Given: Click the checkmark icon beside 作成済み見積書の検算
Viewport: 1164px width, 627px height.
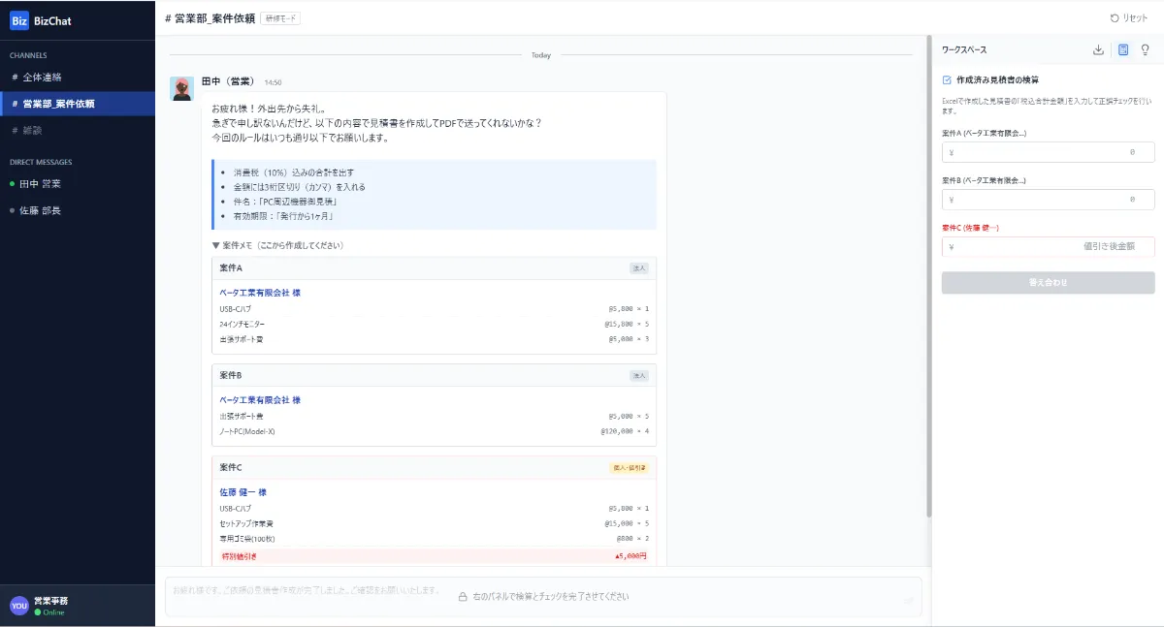Looking at the screenshot, I should 947,80.
